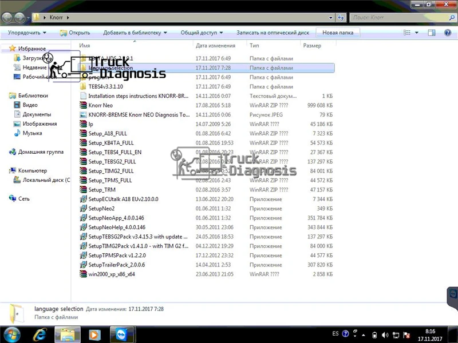Click the ES language indicator
The width and height of the screenshot is (458, 343).
pos(335,333)
